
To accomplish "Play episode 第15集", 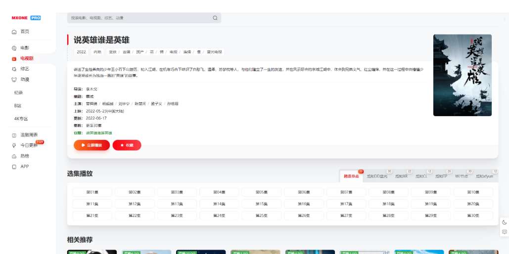I will click(262, 204).
